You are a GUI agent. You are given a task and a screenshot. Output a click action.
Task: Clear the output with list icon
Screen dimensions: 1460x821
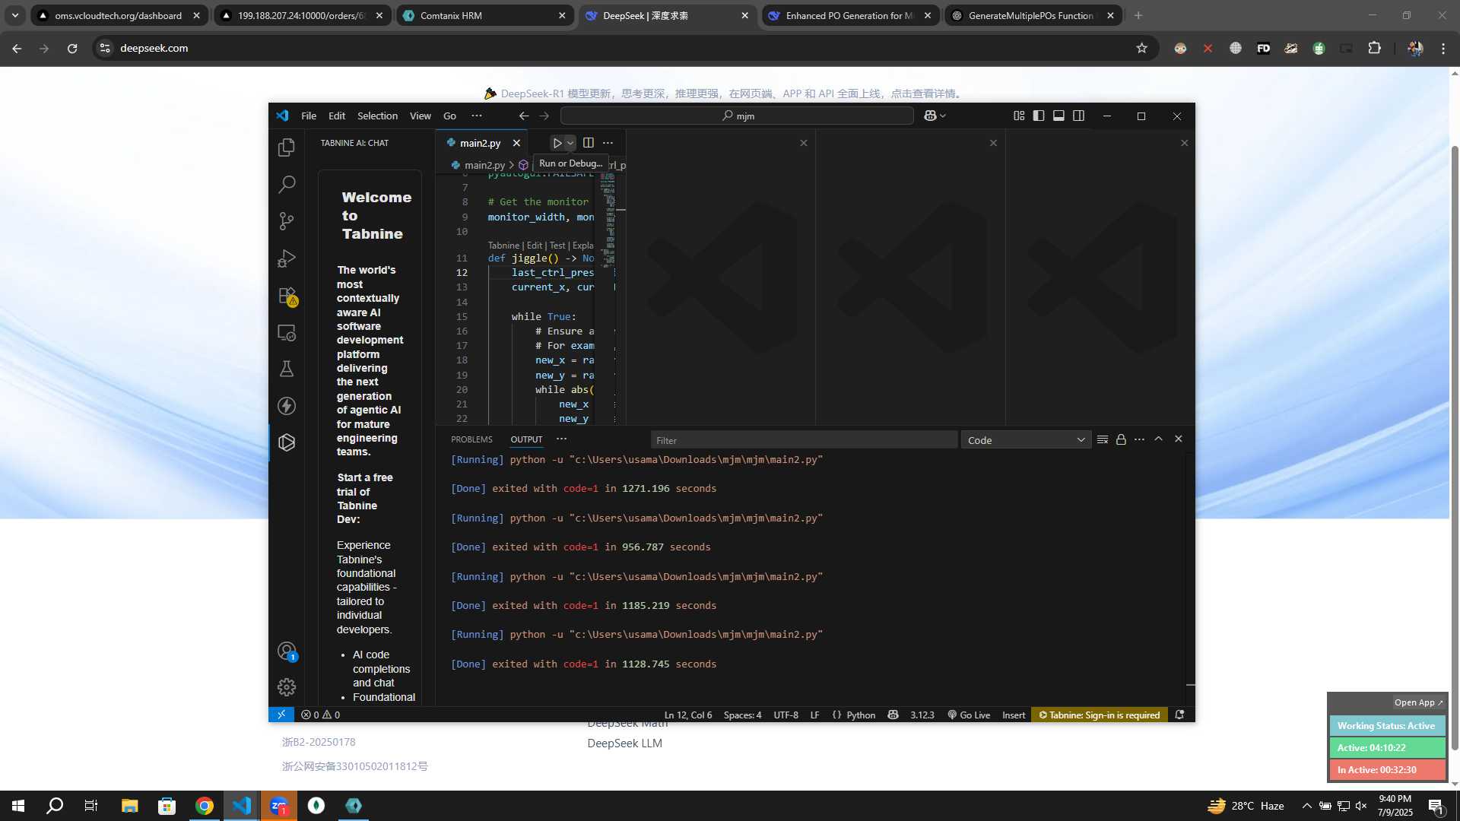pos(1103,439)
